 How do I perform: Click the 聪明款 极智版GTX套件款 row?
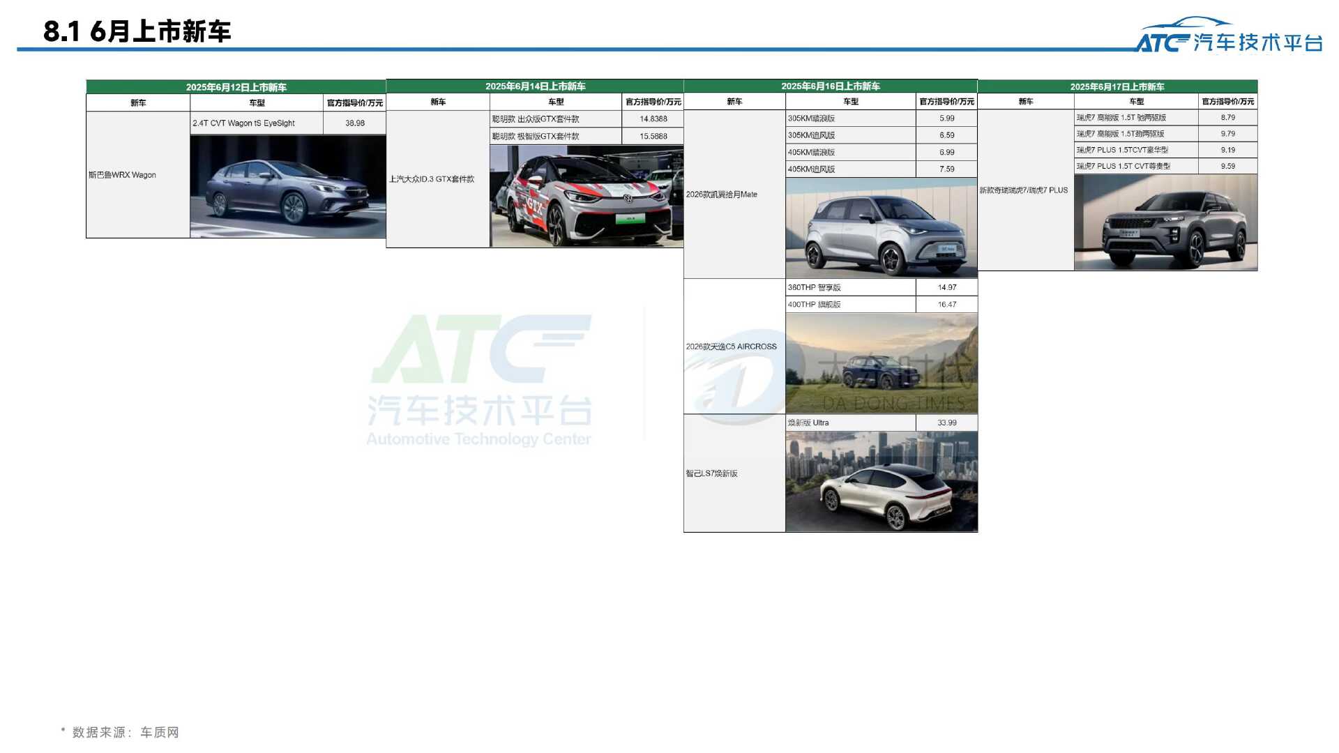(556, 137)
